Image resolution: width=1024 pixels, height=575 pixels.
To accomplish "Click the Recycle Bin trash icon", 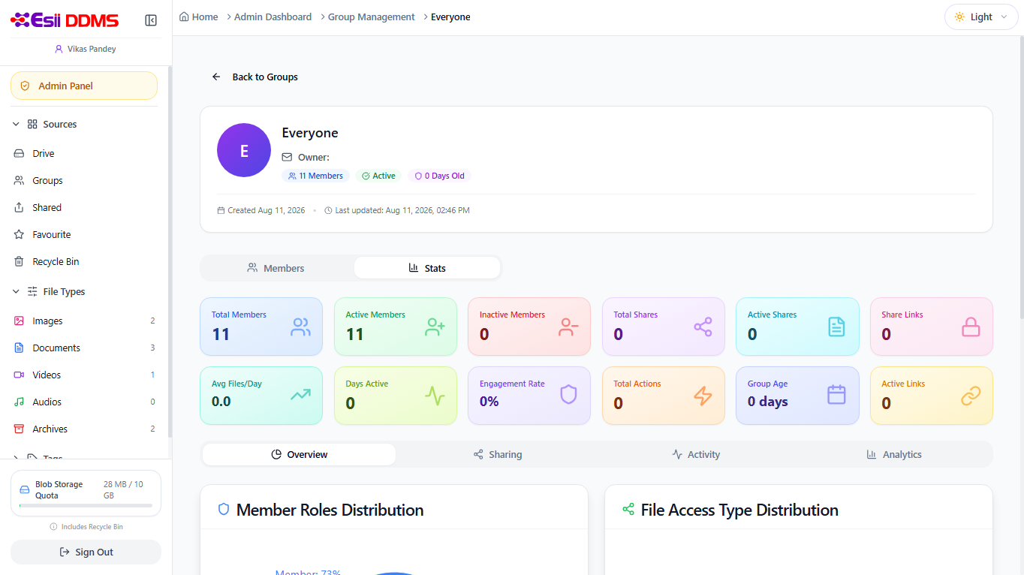I will coord(20,261).
